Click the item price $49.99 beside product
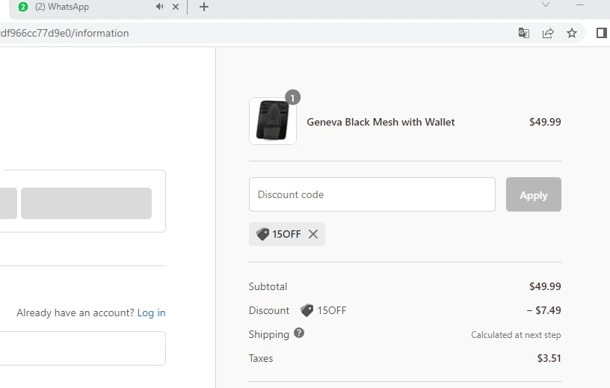 tap(545, 122)
